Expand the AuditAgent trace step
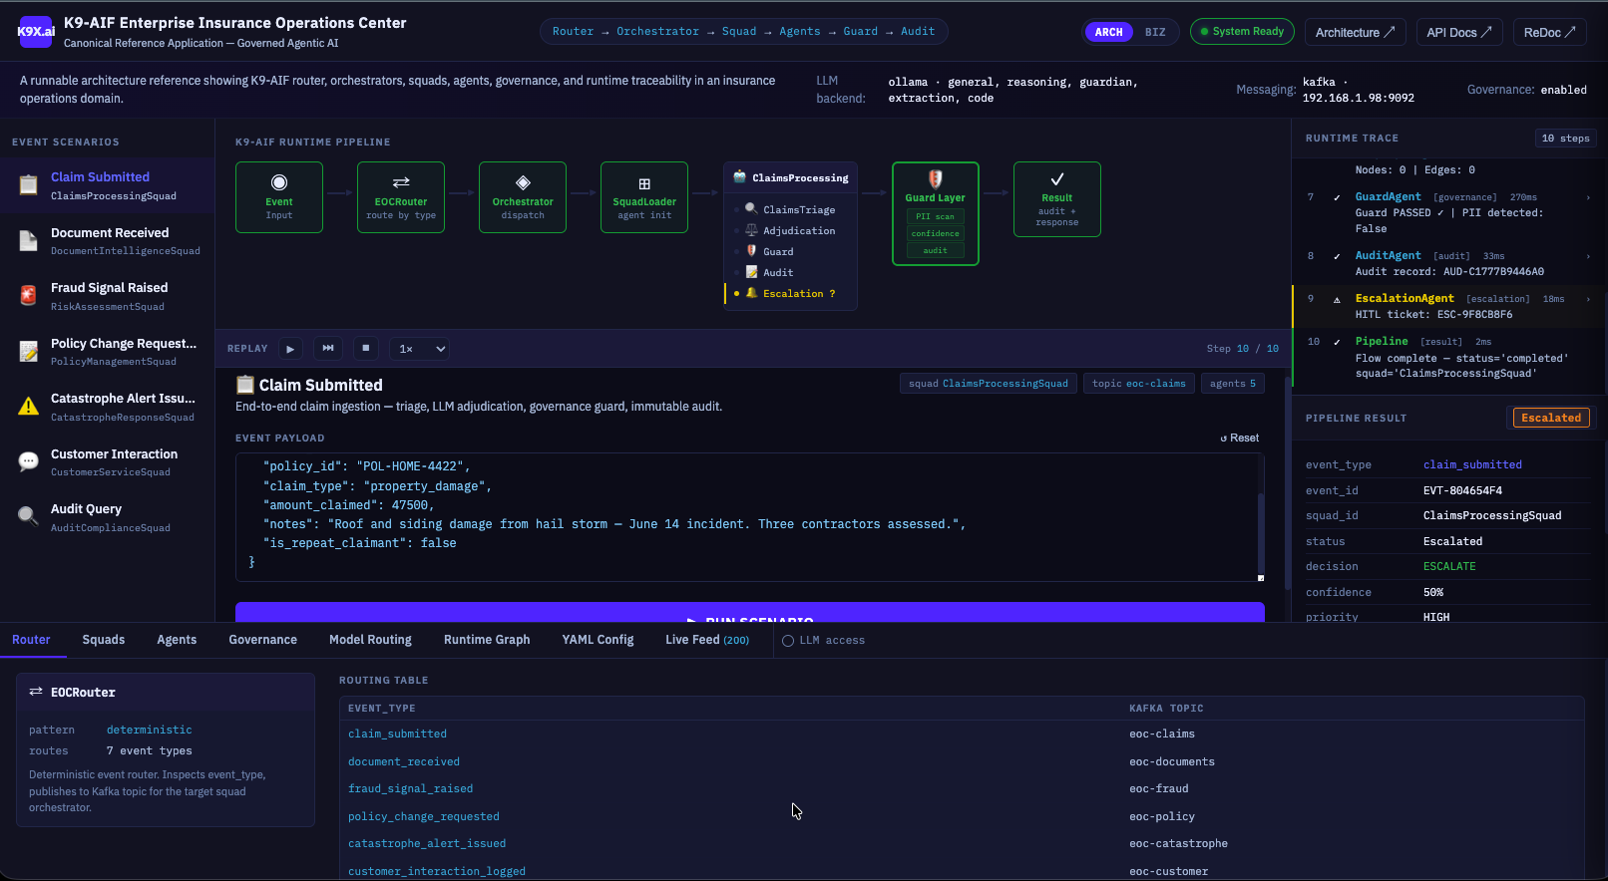 click(x=1588, y=256)
